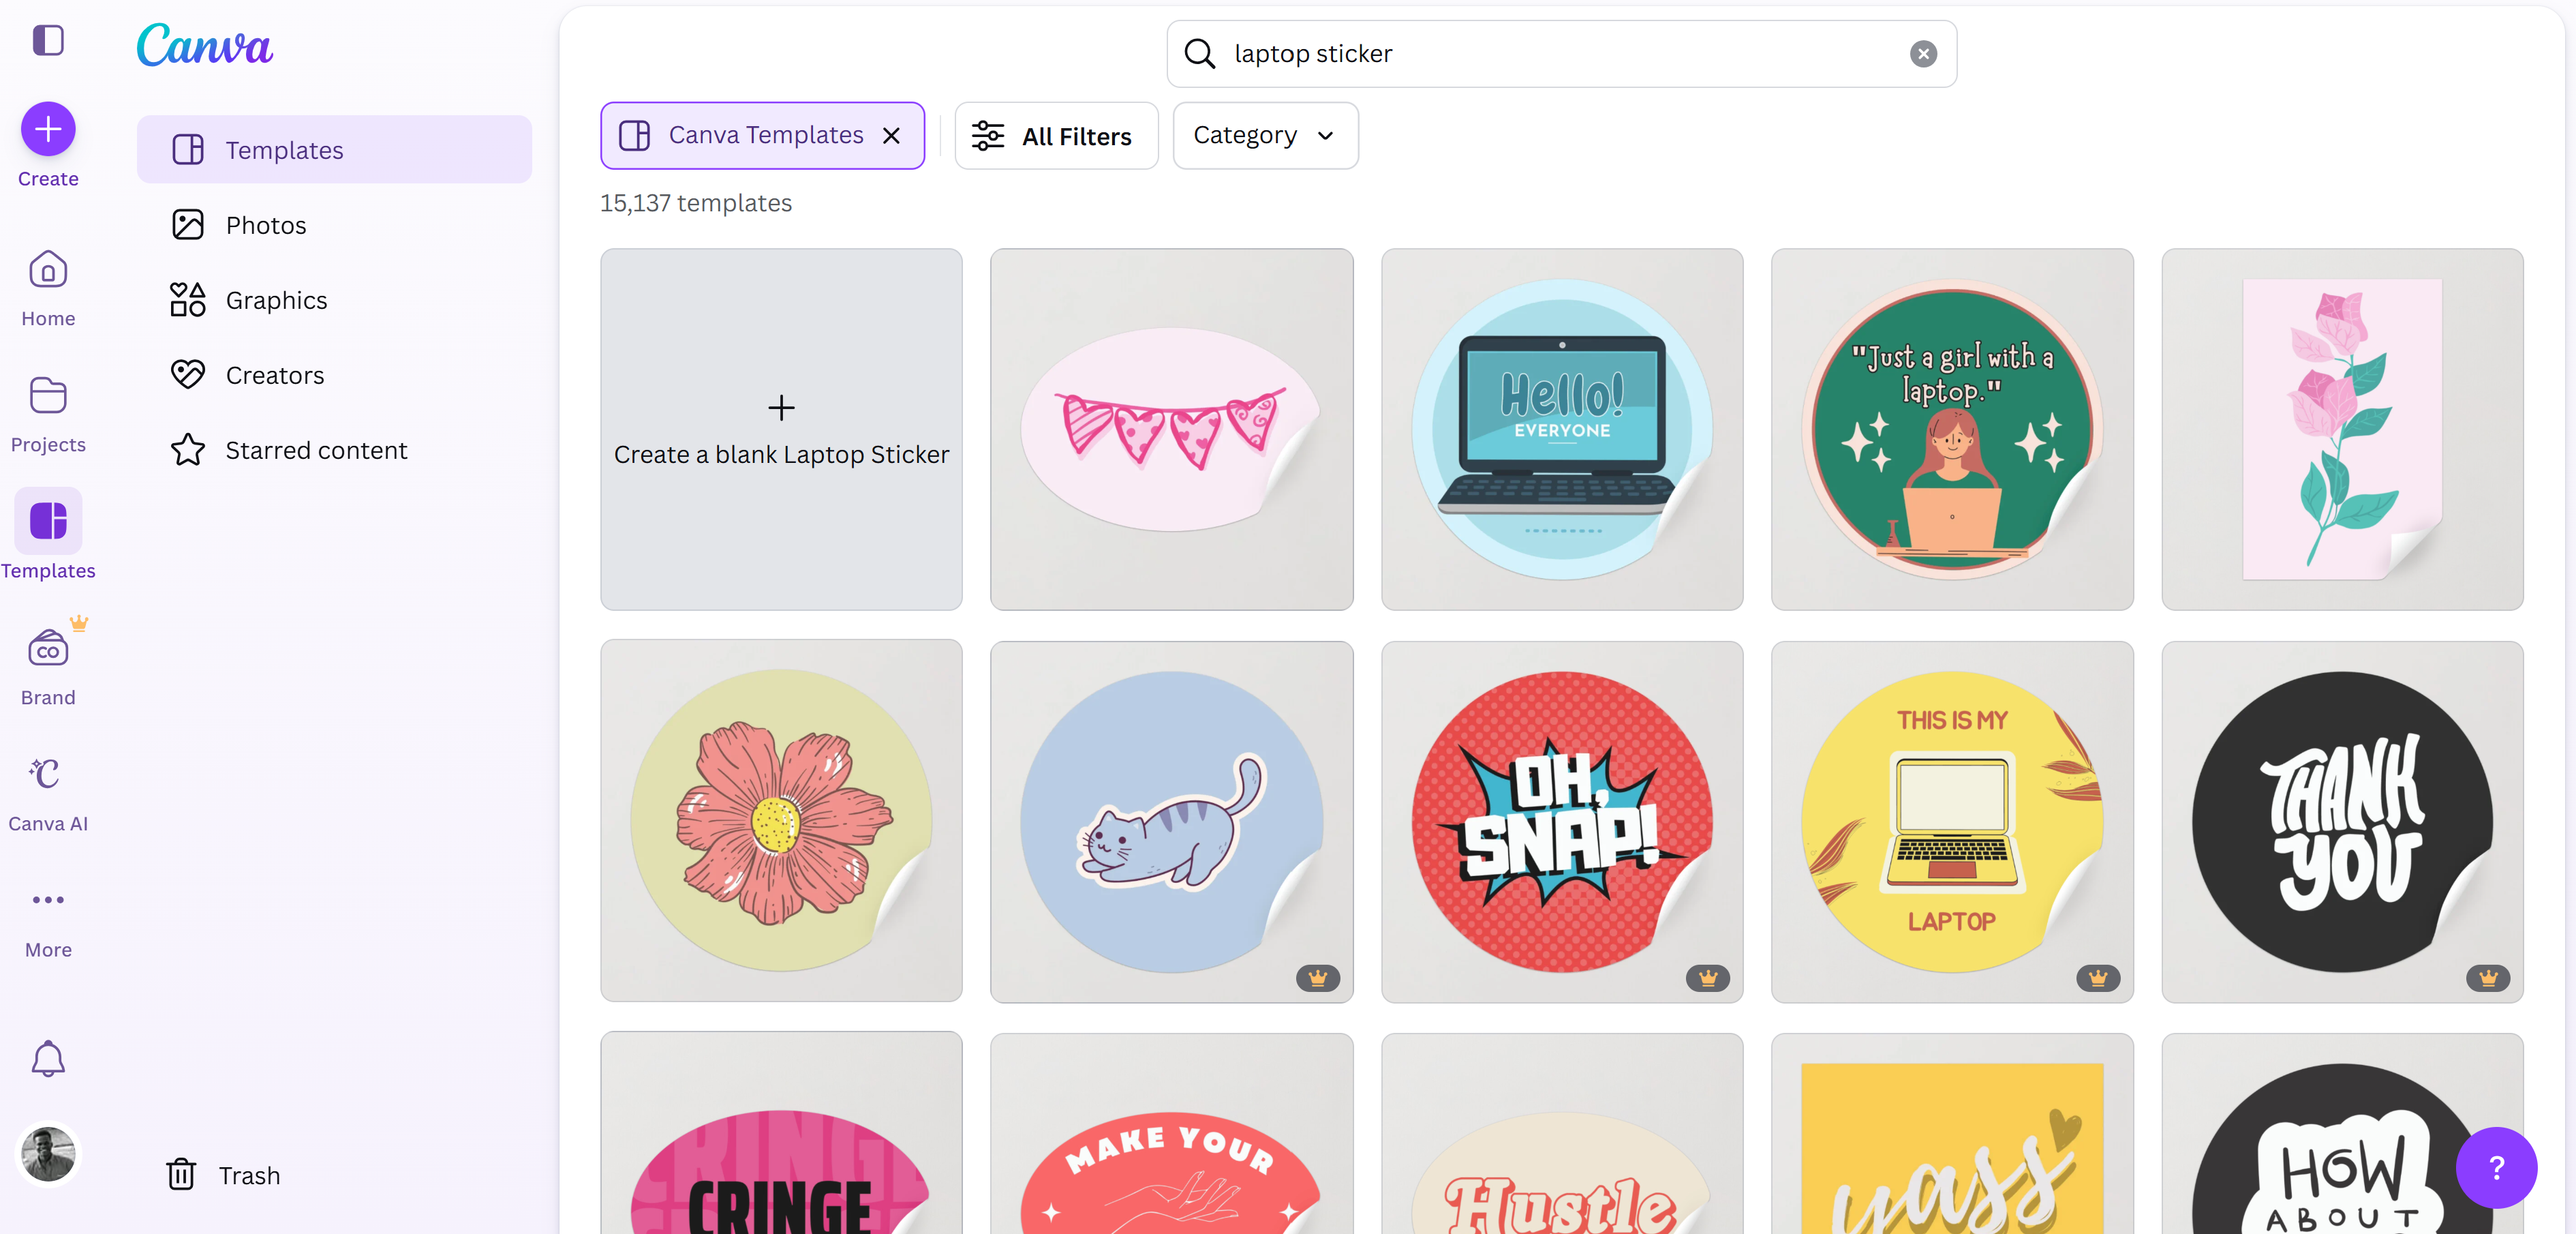Toggle the sidebar collapse icon
This screenshot has height=1234, width=2576.
click(48, 40)
